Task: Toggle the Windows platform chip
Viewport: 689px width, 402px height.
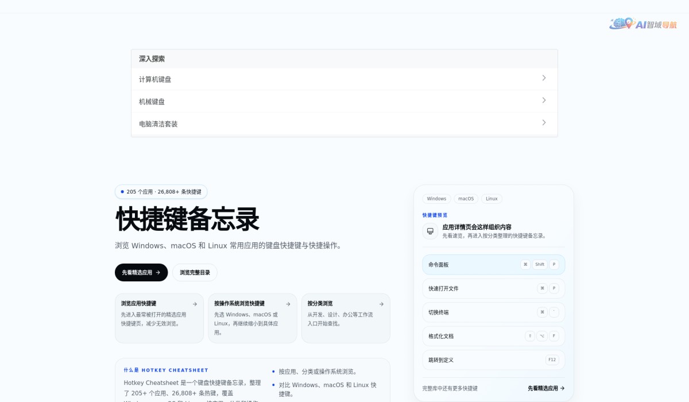Action: click(x=436, y=198)
